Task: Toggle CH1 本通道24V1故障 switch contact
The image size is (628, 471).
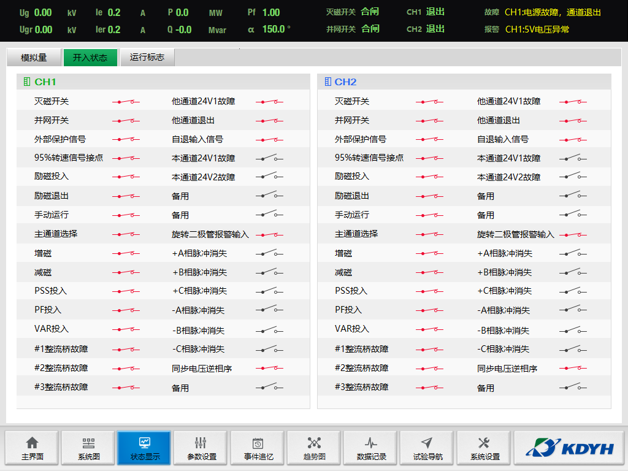Action: [269, 158]
